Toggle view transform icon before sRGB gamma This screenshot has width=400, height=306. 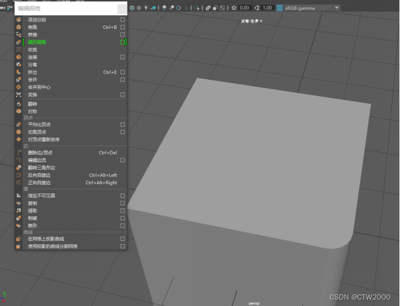pos(279,8)
